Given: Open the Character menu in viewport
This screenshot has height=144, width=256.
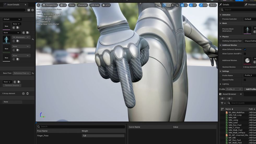Looking at the screenshot, I should pyautogui.click(x=82, y=5).
